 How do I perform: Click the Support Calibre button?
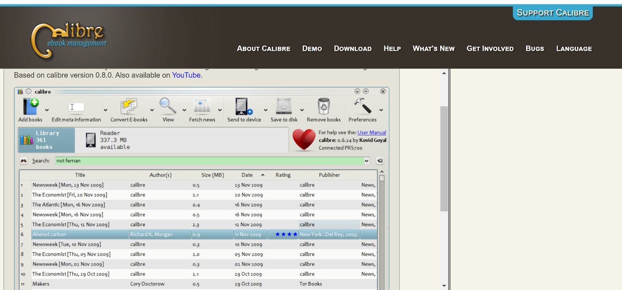coord(553,13)
